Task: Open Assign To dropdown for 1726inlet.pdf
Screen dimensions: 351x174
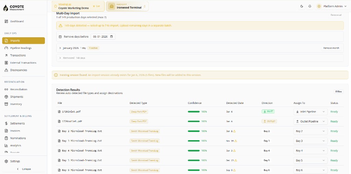Action: click(310, 112)
